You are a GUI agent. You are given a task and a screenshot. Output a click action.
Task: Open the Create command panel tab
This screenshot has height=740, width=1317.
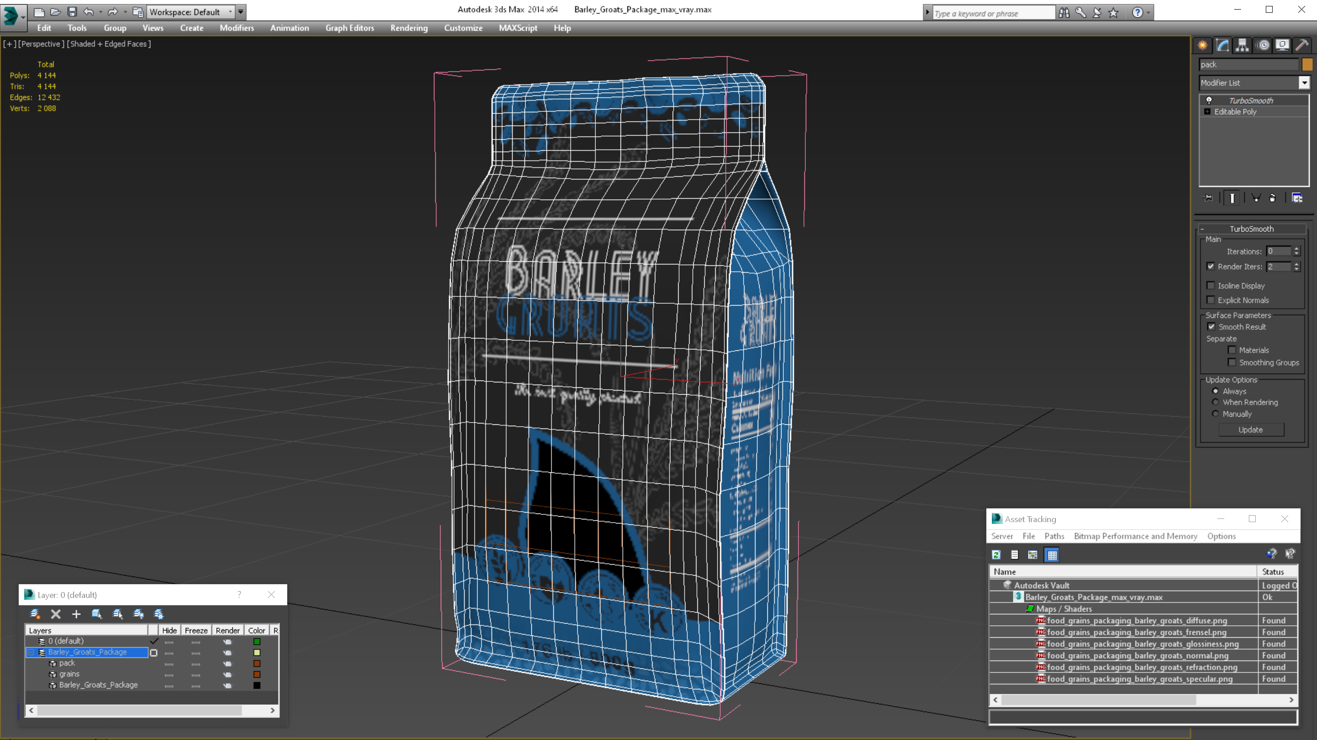point(1203,46)
